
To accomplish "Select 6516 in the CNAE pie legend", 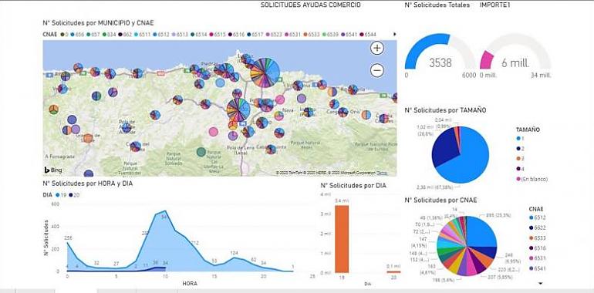I will (x=537, y=248).
